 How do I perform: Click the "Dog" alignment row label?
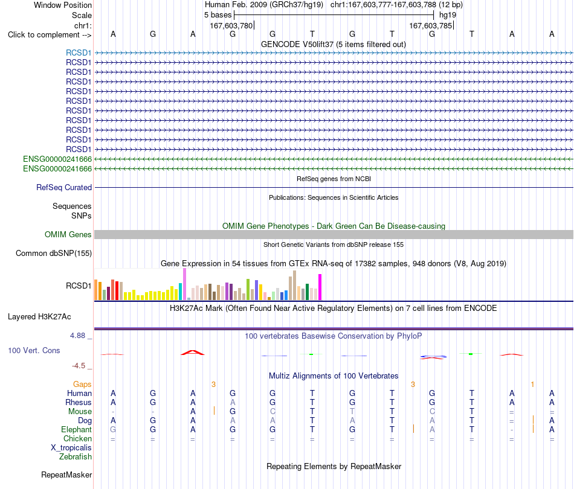pyautogui.click(x=85, y=421)
